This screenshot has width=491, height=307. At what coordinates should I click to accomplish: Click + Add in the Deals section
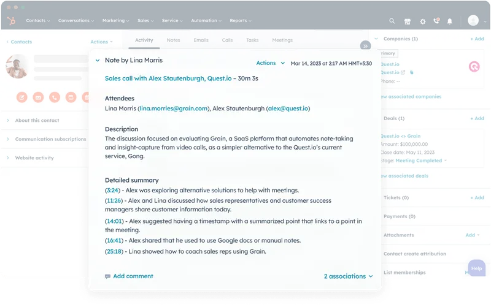pos(477,118)
